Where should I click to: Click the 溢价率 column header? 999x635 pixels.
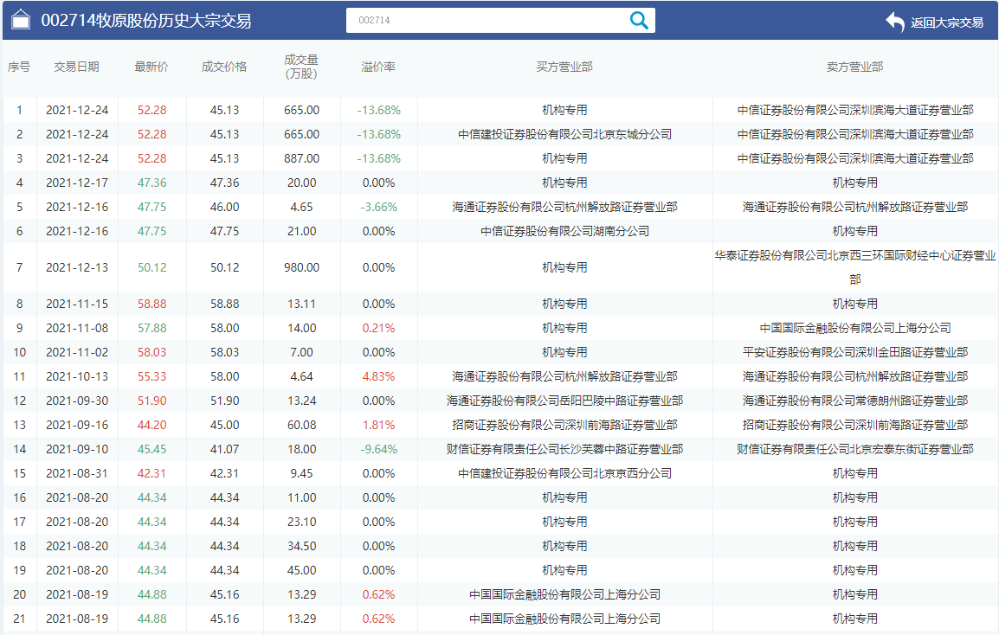[378, 66]
